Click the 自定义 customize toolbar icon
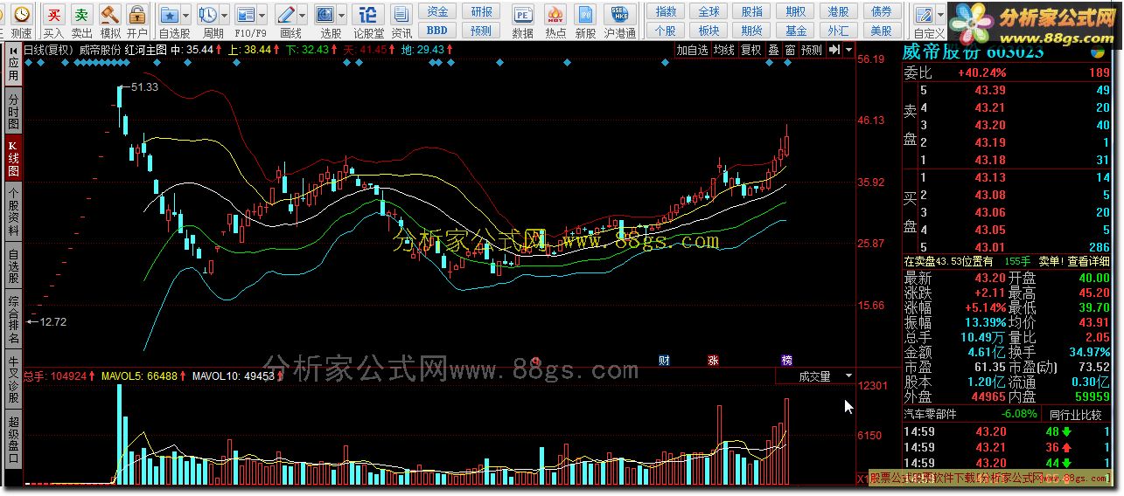The width and height of the screenshot is (1124, 496). click(x=923, y=15)
